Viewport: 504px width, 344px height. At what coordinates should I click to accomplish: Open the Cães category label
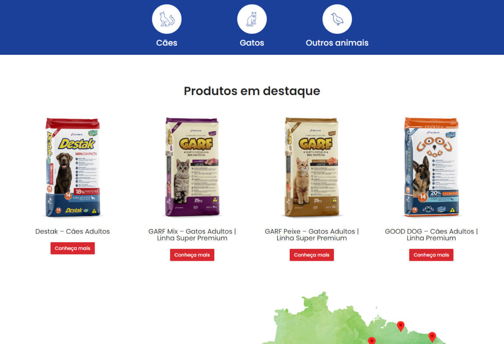pos(167,43)
